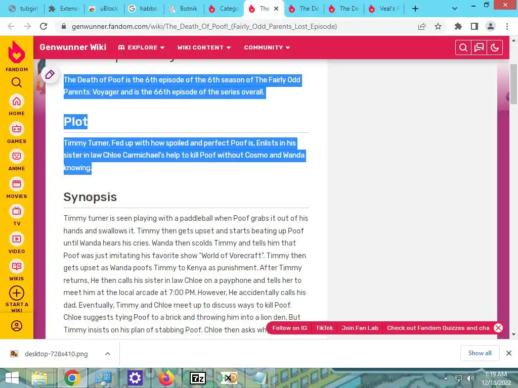Open the user profile icon in Fandom sidebar
518x388 pixels.
[17, 326]
